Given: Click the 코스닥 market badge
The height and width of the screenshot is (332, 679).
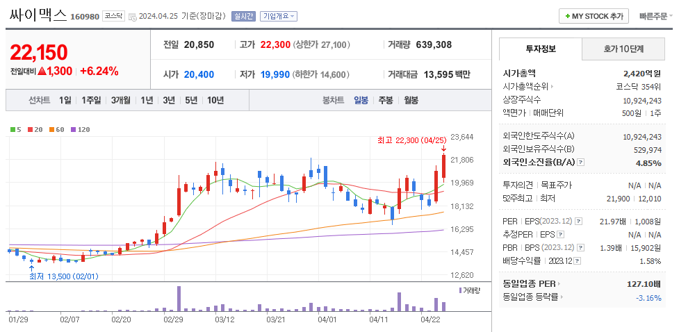Looking at the screenshot, I should 114,17.
